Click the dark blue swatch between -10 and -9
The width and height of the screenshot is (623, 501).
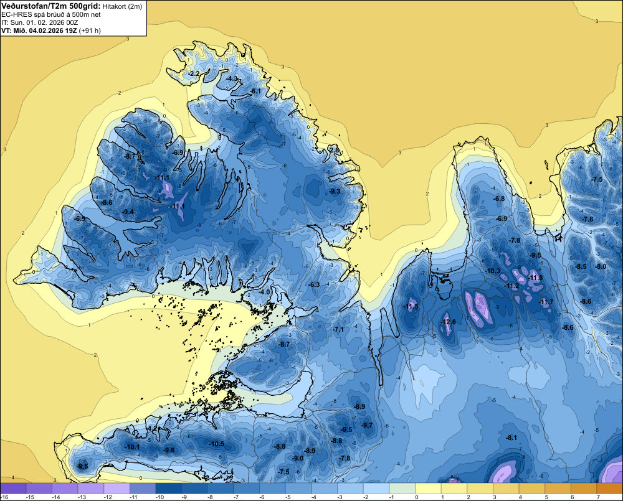tap(169, 489)
